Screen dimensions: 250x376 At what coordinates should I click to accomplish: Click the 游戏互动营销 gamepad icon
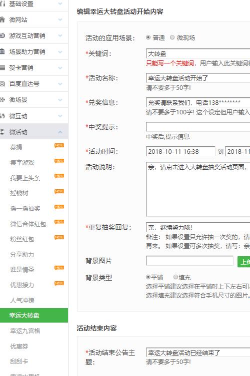(2, 35)
